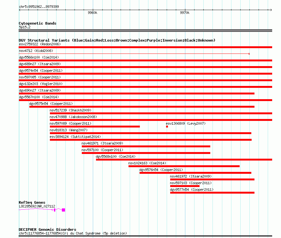Select the nsv461971 red variant bar
The image size is (281, 238).
click(146, 146)
